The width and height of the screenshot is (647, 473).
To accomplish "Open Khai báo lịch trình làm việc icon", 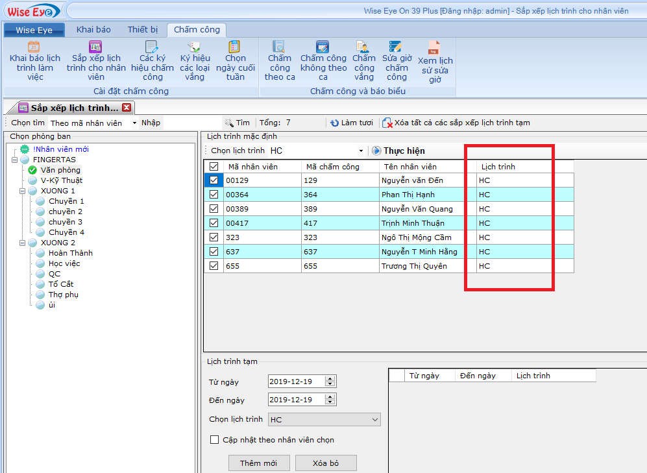I will click(34, 47).
